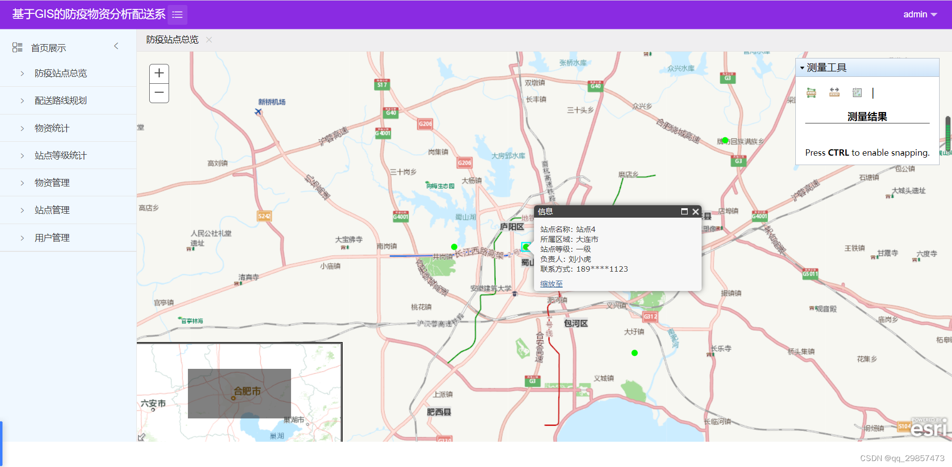Screen dimensions: 952x467
Task: Open the 物资管理 menu item
Action: pyautogui.click(x=52, y=182)
